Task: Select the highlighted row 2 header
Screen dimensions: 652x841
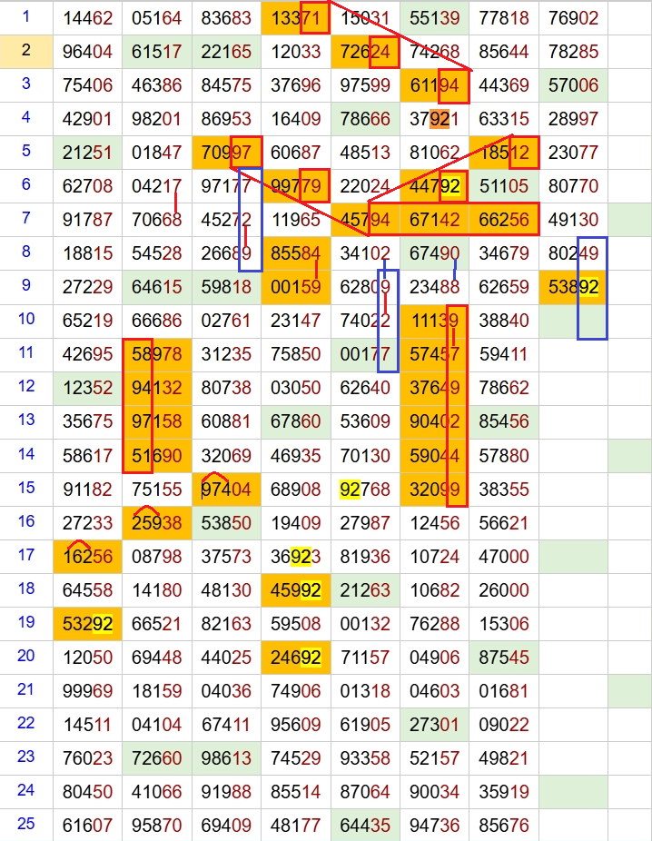Action: coord(25,51)
